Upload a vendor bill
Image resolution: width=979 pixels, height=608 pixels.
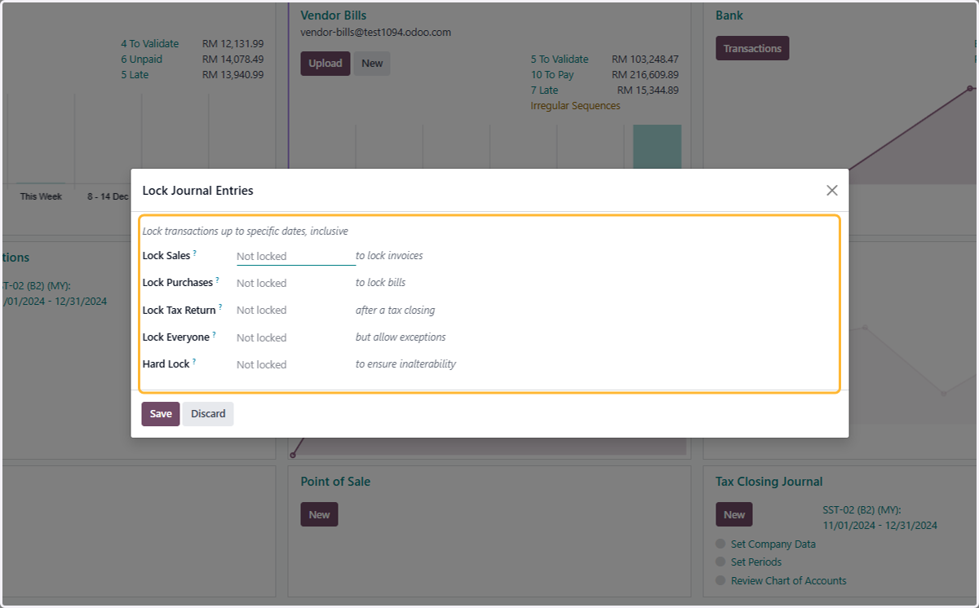coord(326,64)
